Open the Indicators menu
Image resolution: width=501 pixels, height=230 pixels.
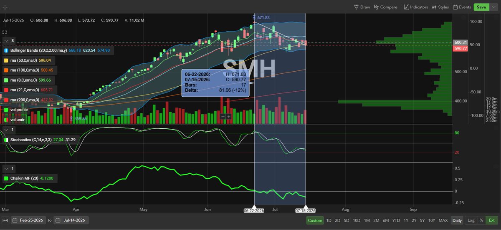pyautogui.click(x=416, y=7)
